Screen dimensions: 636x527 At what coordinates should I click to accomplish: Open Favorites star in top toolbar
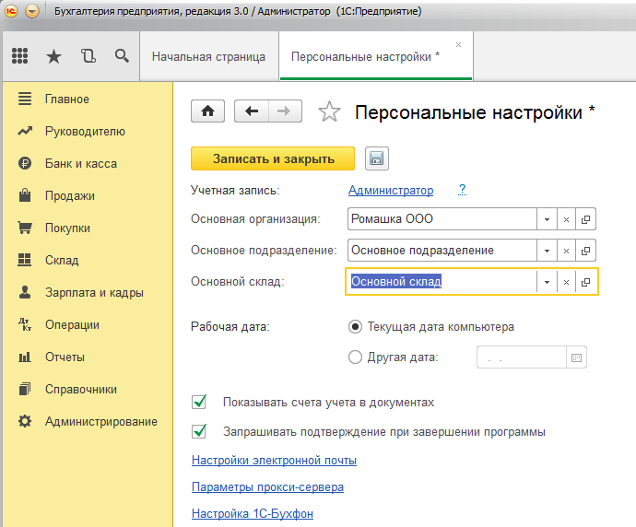coord(54,56)
